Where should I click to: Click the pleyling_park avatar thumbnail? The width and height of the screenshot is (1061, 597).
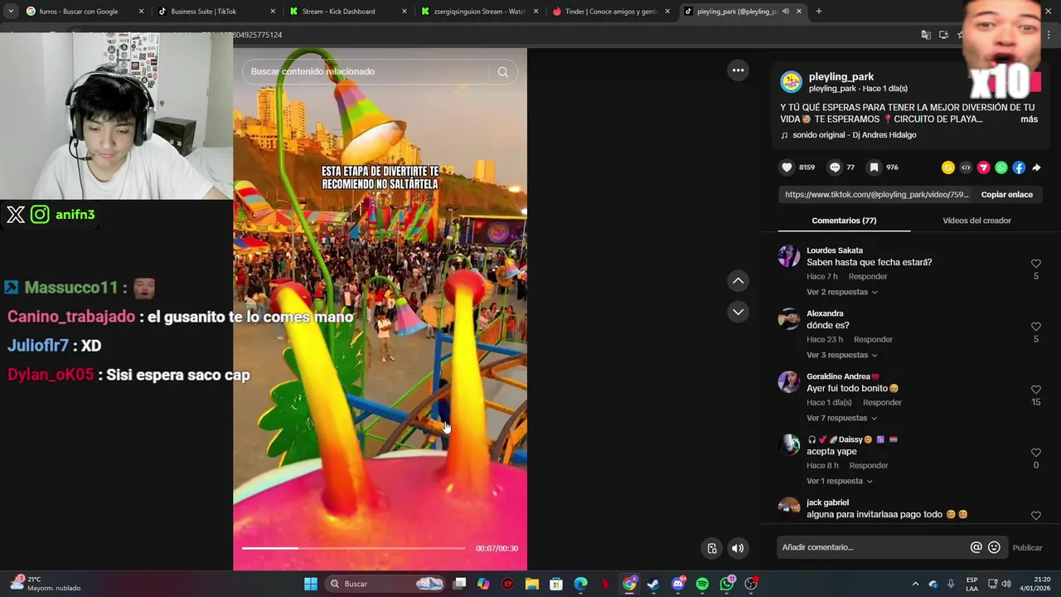[792, 81]
